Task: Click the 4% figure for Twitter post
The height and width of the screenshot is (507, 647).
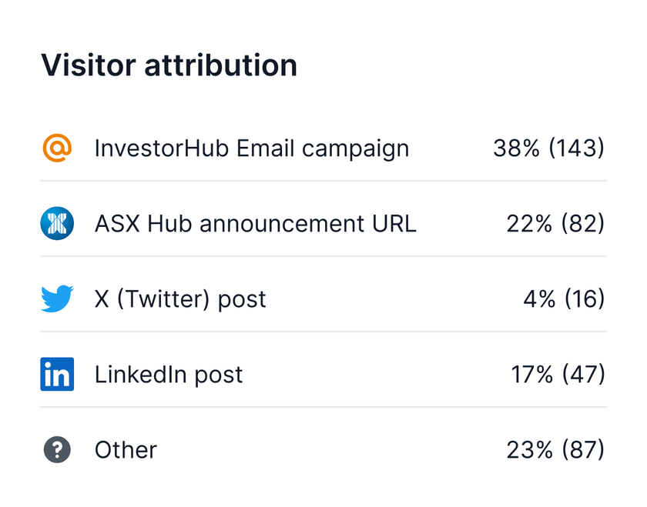Action: tap(539, 299)
